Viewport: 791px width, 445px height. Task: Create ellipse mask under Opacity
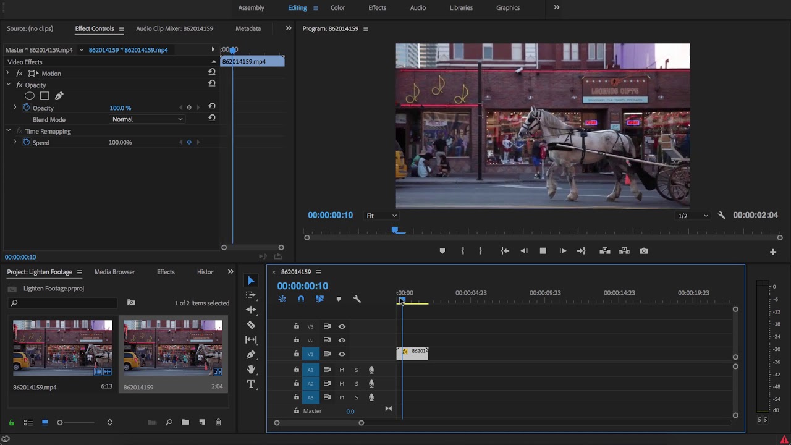click(x=29, y=96)
